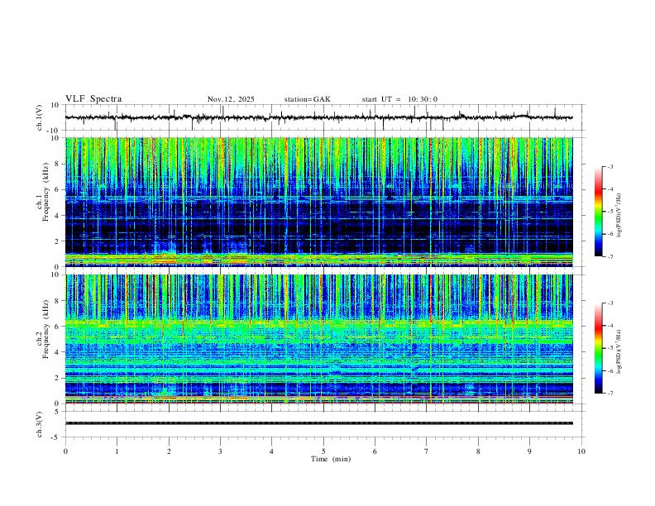Click the ch.1 spectrogram color scale bar

[598, 212]
